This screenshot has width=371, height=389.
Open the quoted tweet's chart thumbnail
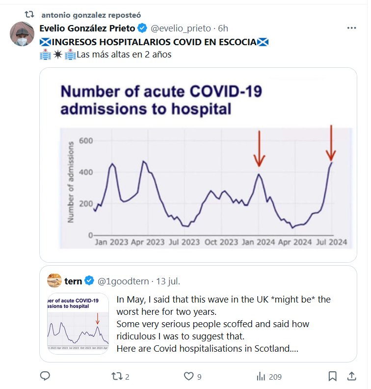point(78,324)
